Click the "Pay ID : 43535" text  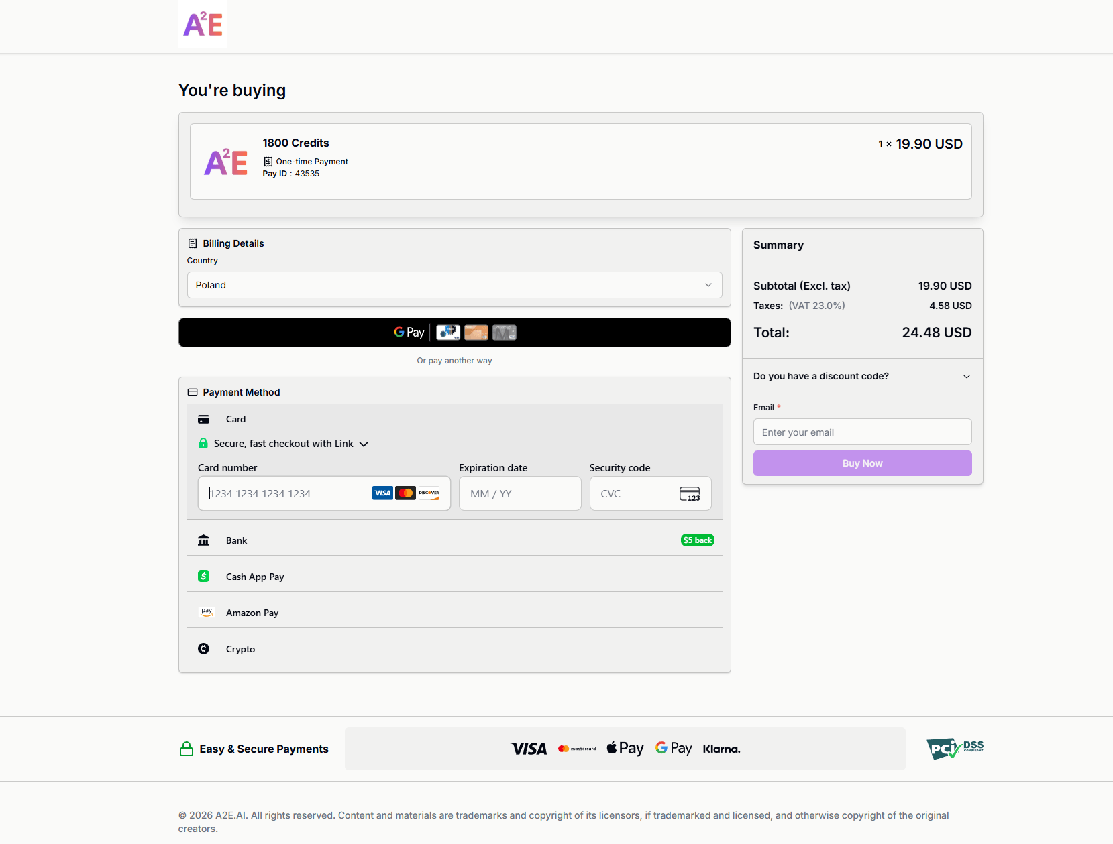(290, 174)
